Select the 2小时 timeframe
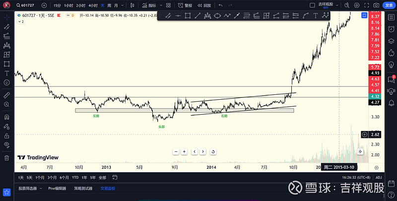This screenshot has height=201, width=397. coord(80,5)
